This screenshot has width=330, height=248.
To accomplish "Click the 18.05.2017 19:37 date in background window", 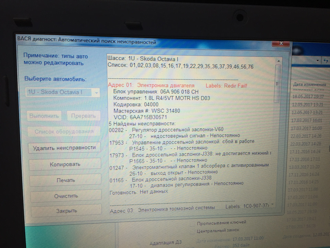I will 308,96.
